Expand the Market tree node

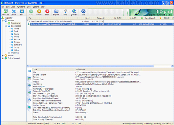[3, 56]
